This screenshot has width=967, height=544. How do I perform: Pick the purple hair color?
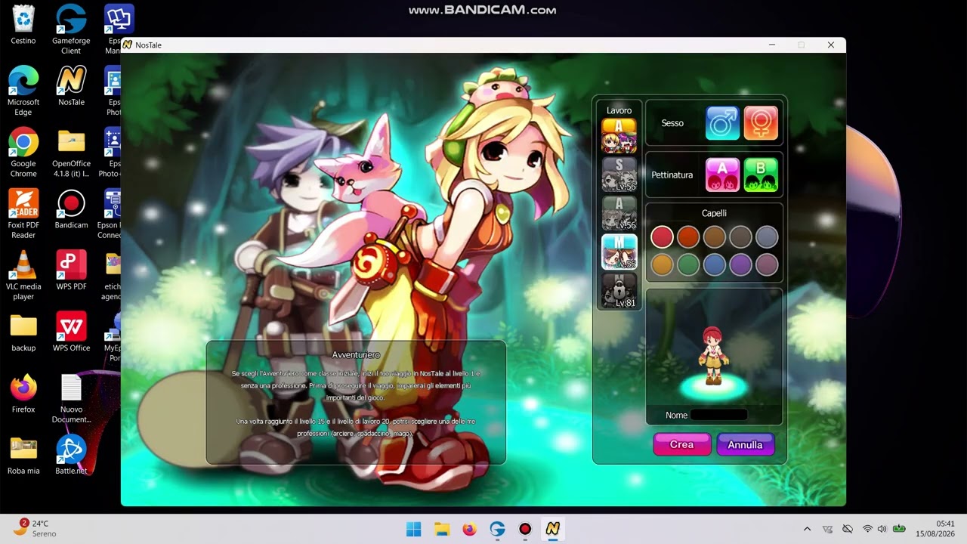tap(740, 264)
